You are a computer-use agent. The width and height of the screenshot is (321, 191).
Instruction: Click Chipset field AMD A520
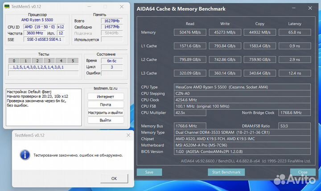click(242, 139)
